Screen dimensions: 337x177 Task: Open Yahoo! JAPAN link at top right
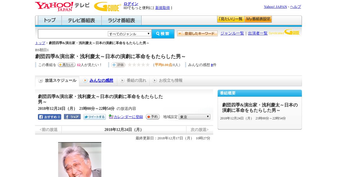click(275, 7)
